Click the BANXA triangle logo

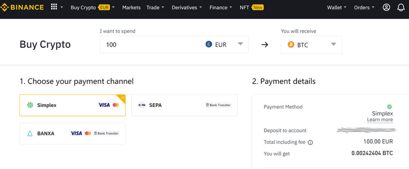(x=30, y=133)
